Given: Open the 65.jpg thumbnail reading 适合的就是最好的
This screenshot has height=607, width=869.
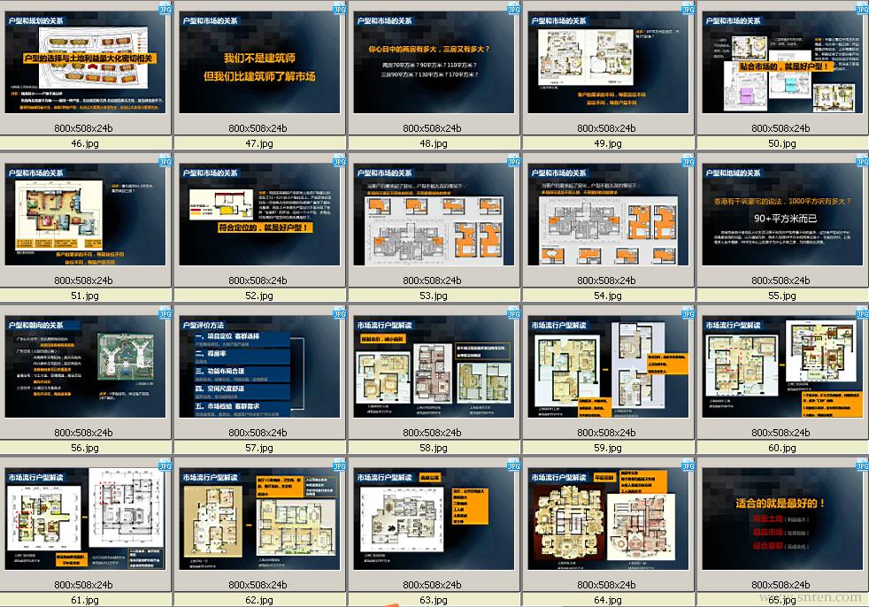Looking at the screenshot, I should pos(782,519).
